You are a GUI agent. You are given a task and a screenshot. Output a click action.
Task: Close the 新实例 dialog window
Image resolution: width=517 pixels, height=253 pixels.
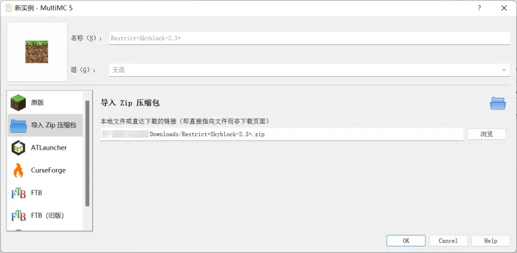[504, 8]
